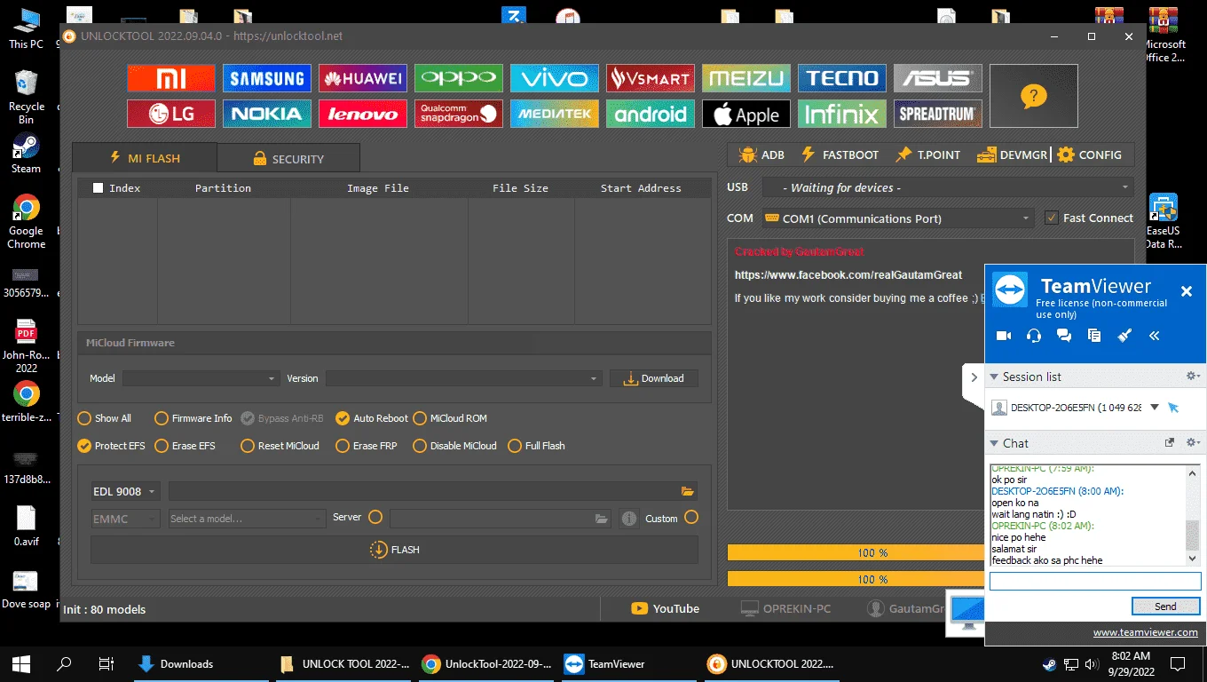1207x682 pixels.
Task: Select the Infinix brand tile
Action: [841, 114]
